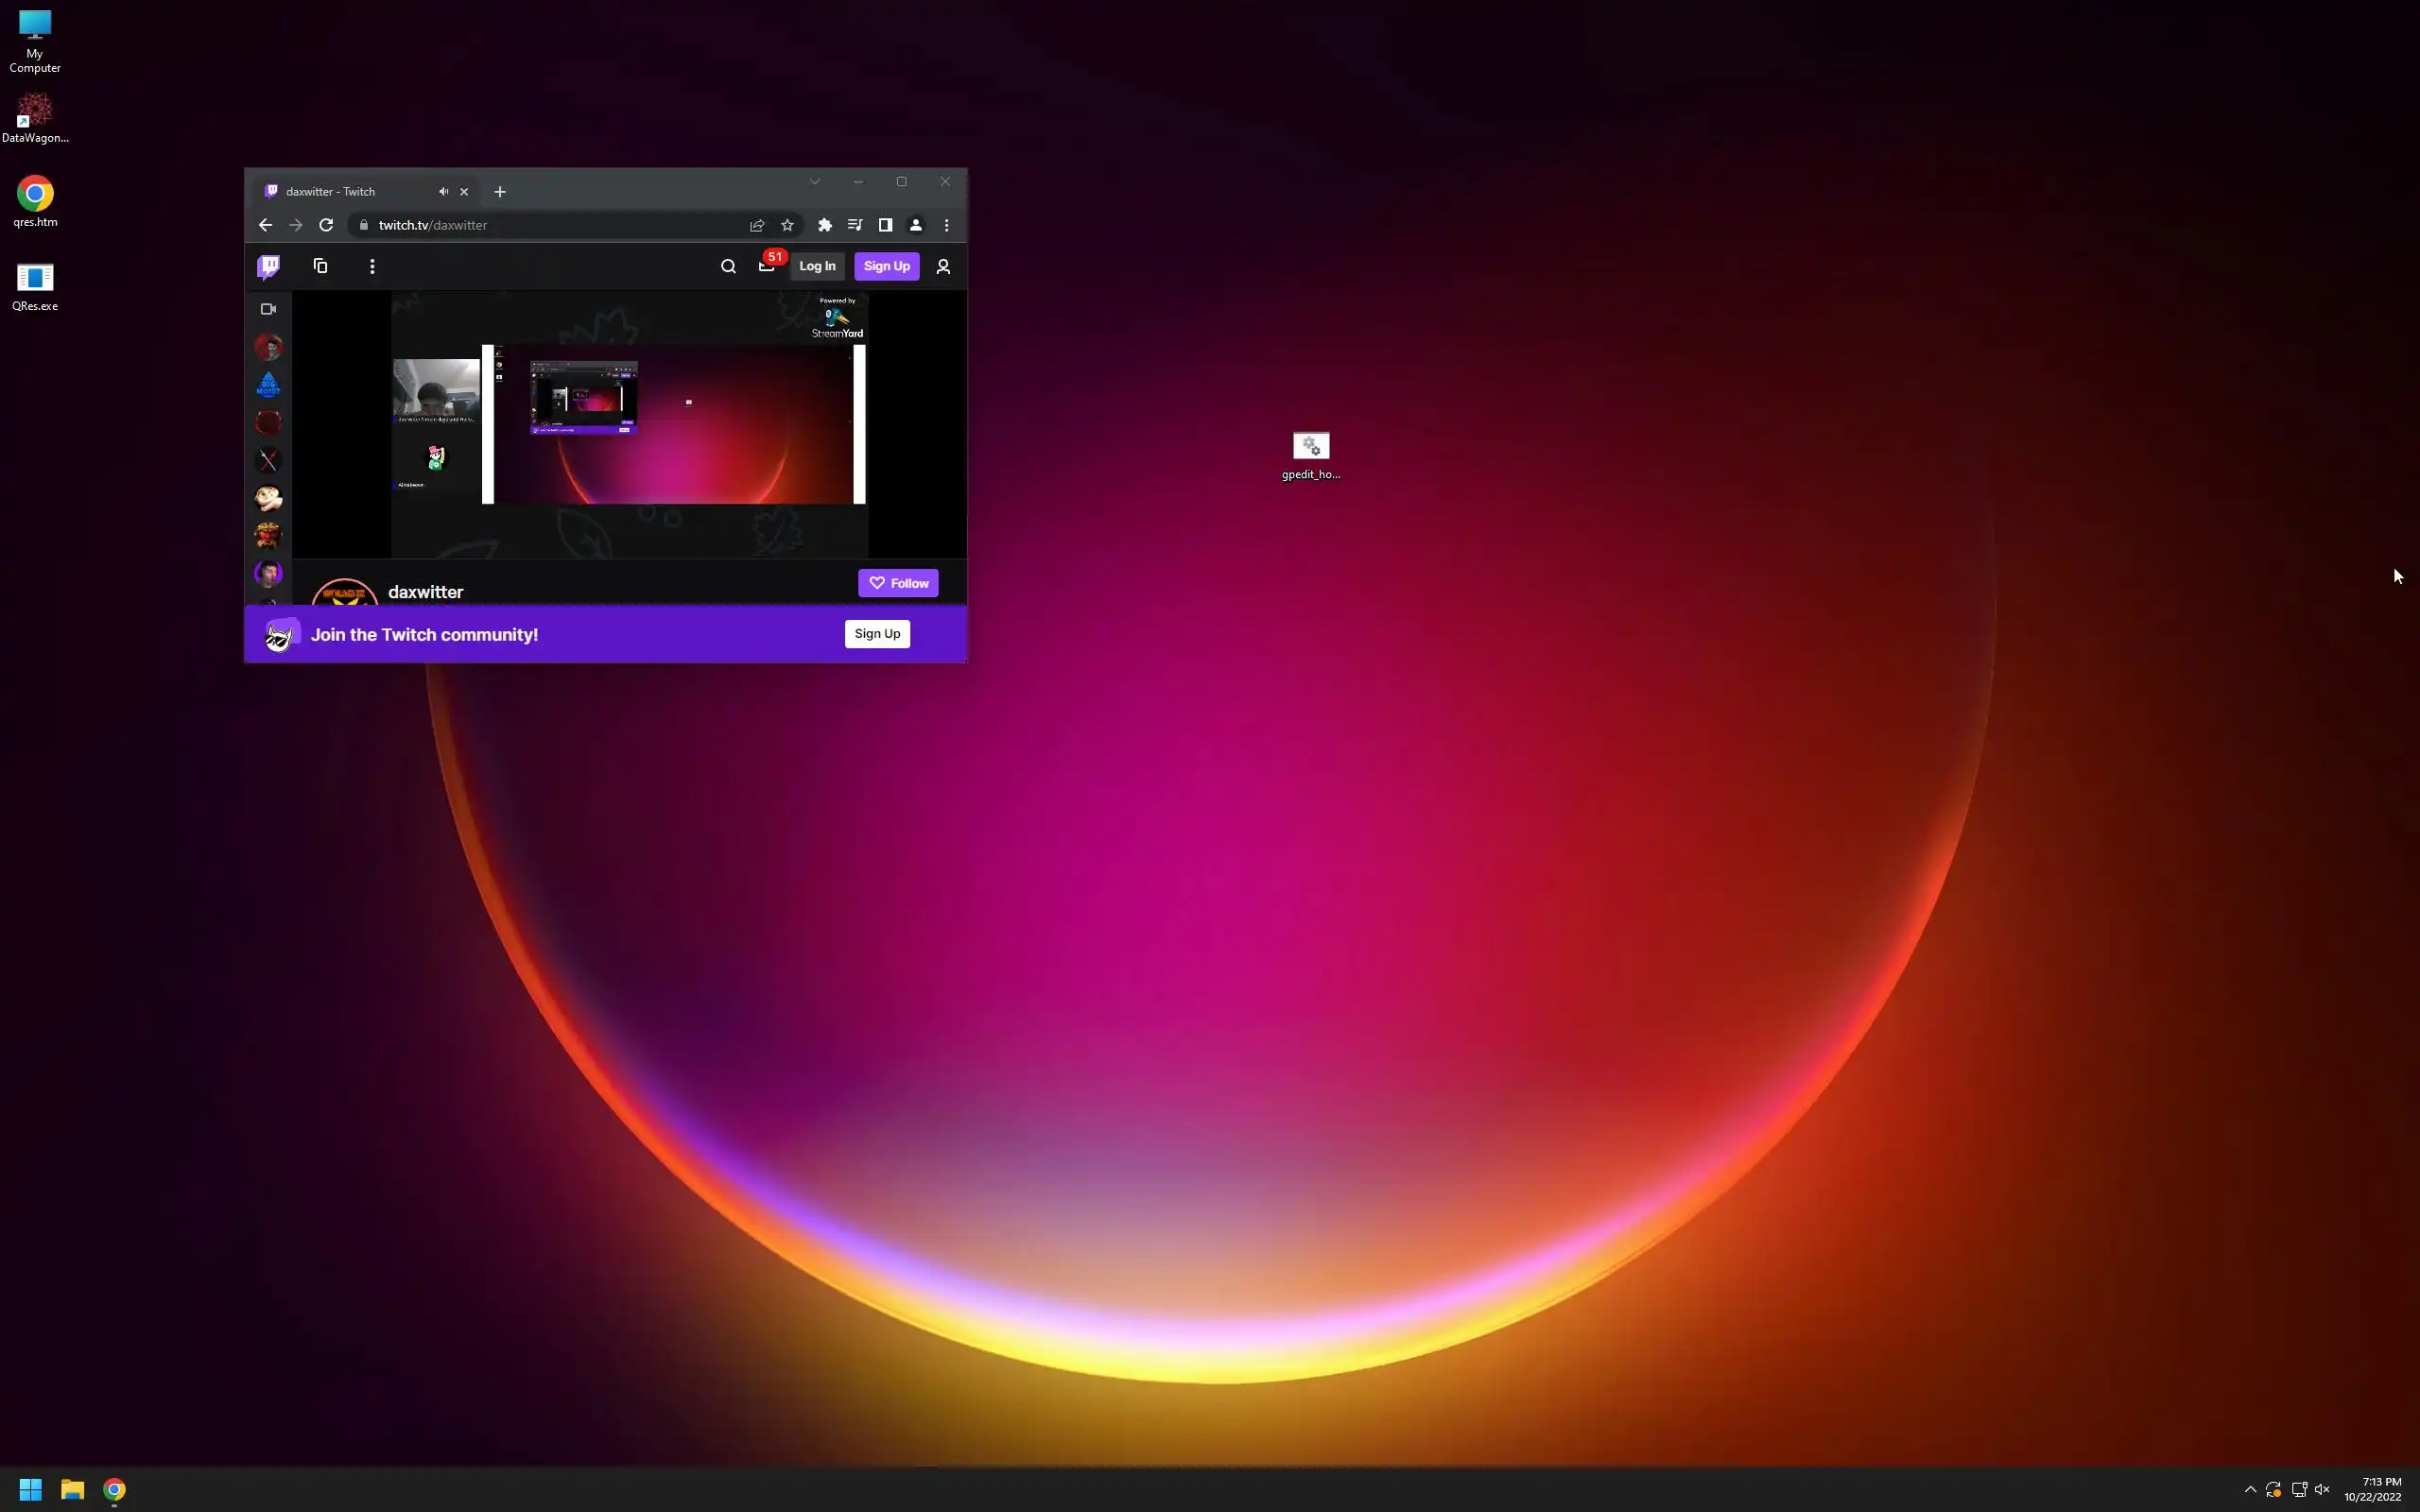Mute the daxwitter tab audio

443,191
